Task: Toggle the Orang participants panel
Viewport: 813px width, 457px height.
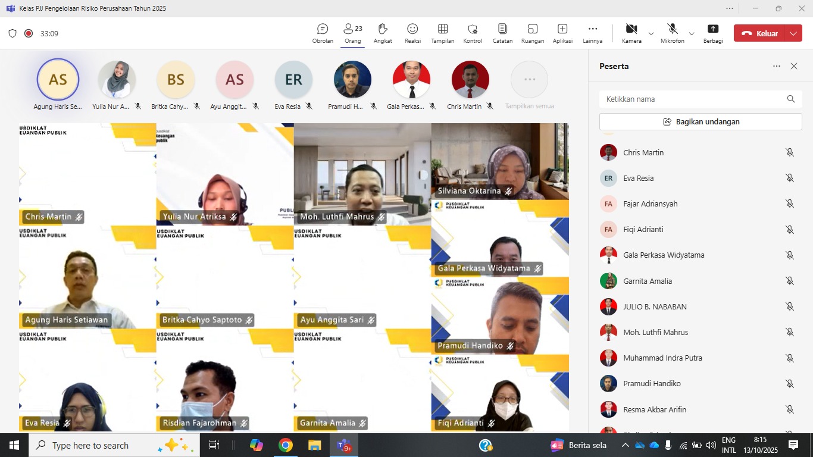Action: tap(352, 33)
